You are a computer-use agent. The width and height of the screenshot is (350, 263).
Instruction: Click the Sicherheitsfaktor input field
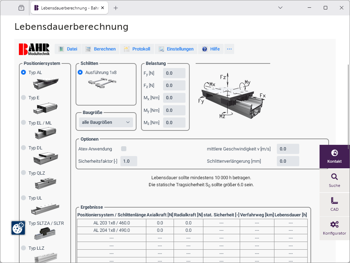click(129, 161)
